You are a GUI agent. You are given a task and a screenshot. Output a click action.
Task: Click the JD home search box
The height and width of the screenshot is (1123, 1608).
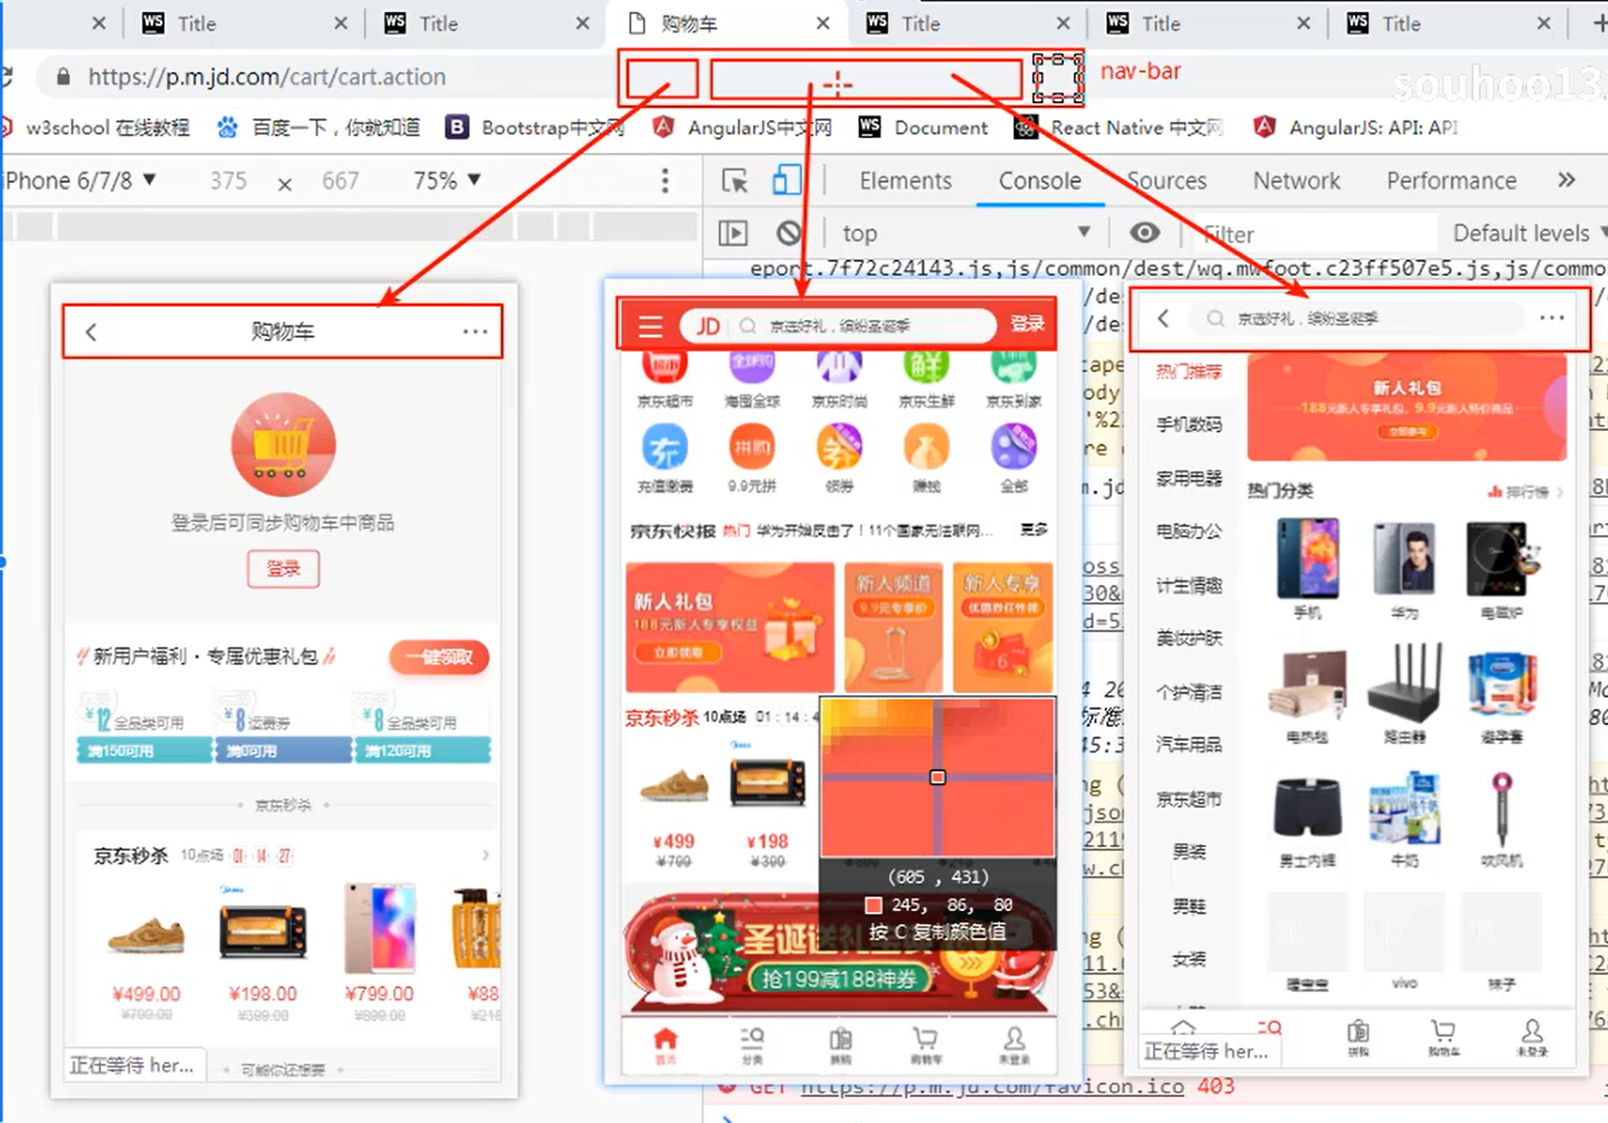837,325
